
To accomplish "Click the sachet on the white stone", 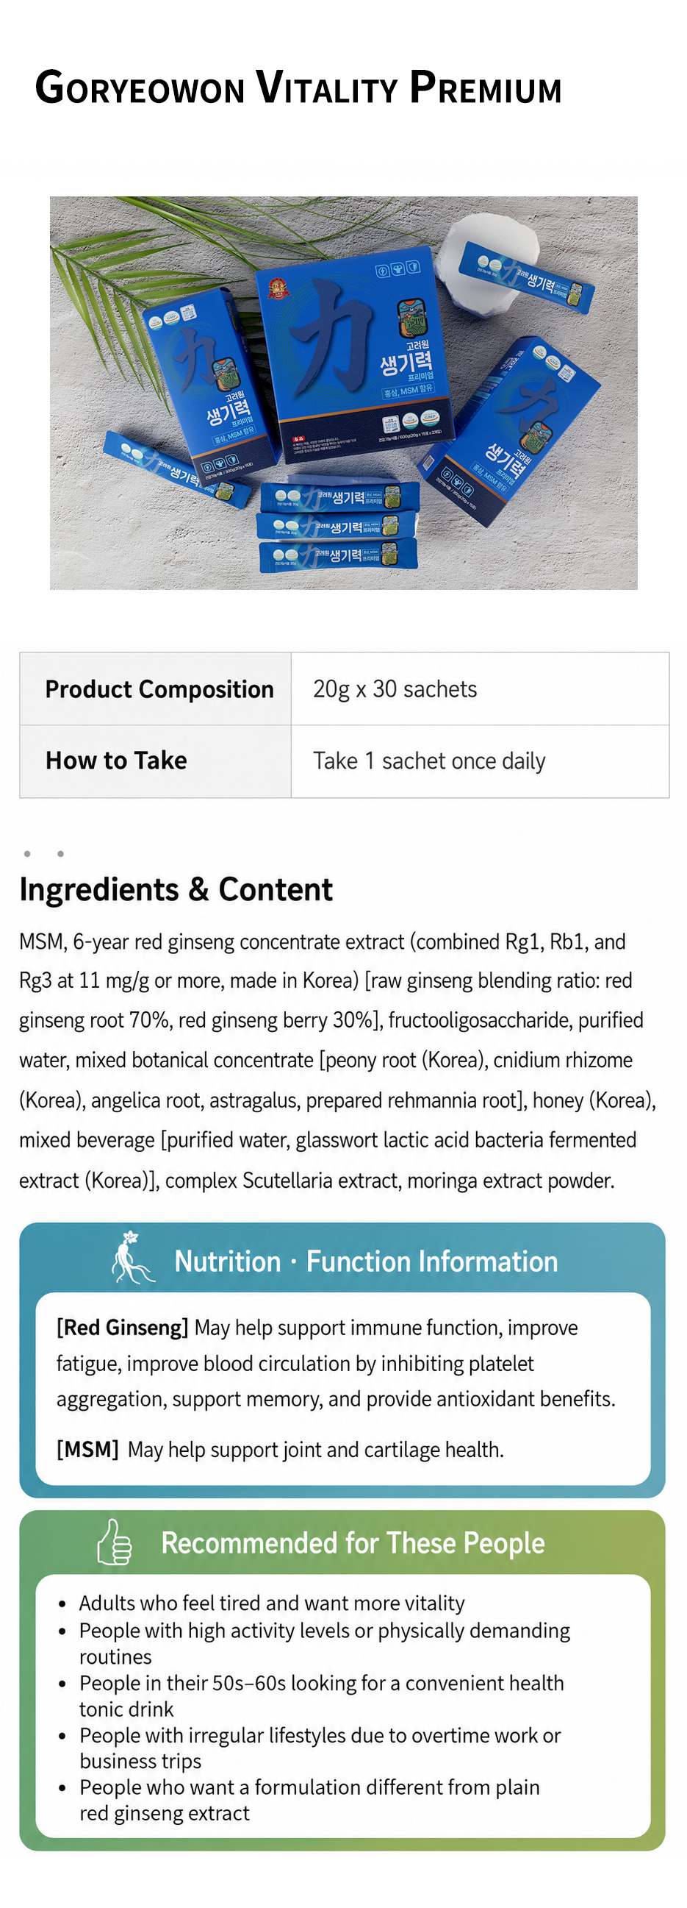I will (x=527, y=277).
